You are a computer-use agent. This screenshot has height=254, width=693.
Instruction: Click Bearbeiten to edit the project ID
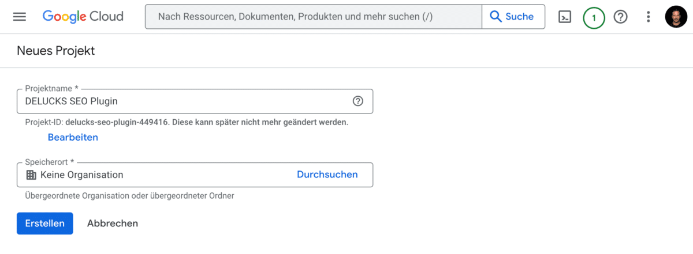click(73, 137)
